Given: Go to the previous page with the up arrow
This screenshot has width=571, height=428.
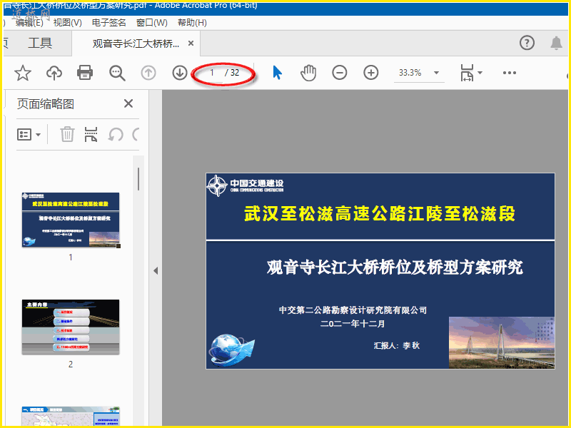Looking at the screenshot, I should 148,73.
